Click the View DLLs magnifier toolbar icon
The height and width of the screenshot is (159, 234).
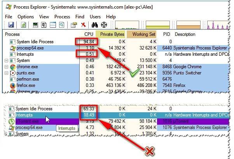point(62,25)
